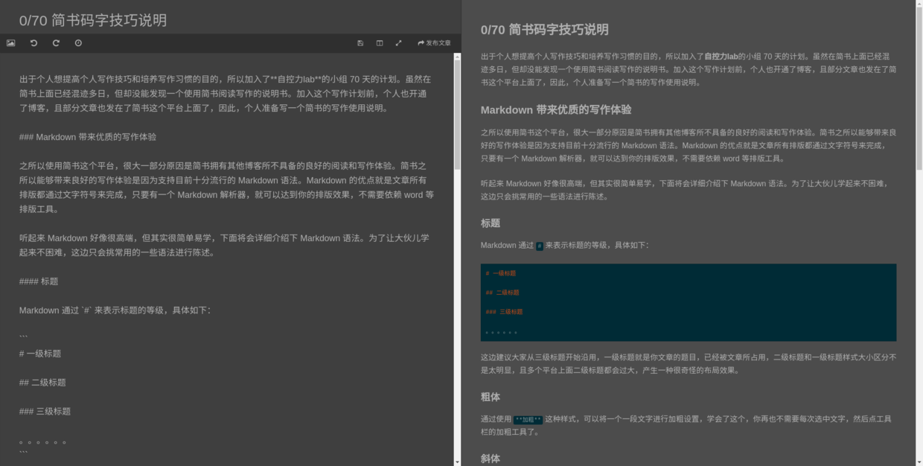Click editor line ### 三级标题

click(45, 412)
